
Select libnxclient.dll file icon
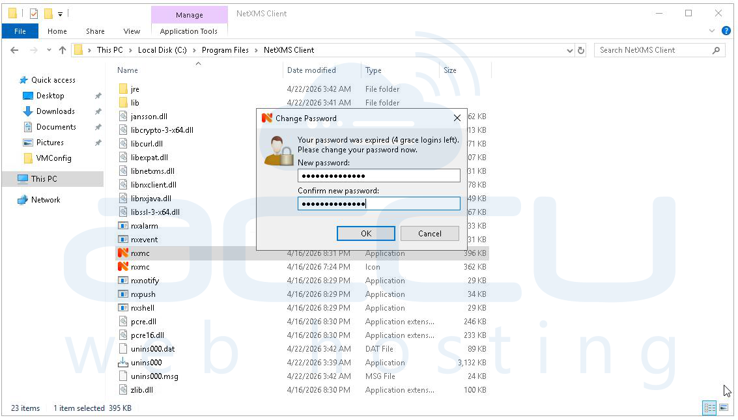click(123, 184)
